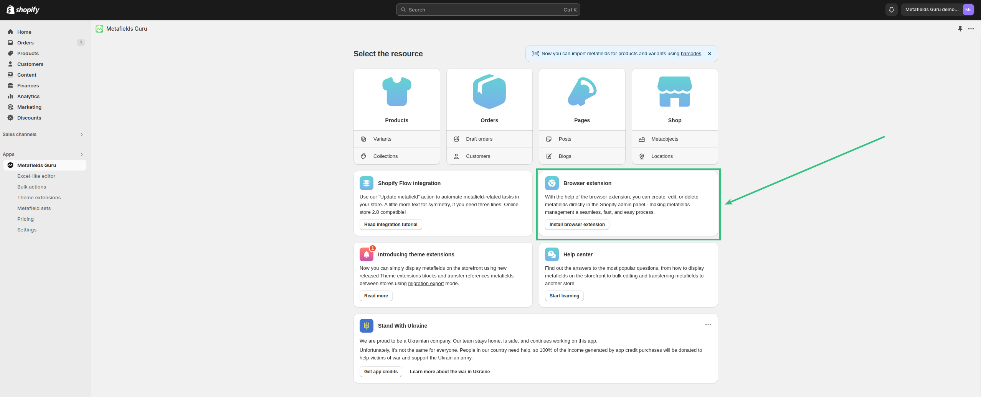
Task: Open Metafields Guru demo store account menu
Action: click(x=937, y=10)
